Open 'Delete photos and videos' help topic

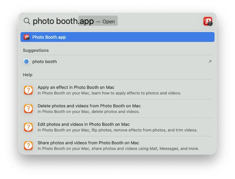coord(89,106)
